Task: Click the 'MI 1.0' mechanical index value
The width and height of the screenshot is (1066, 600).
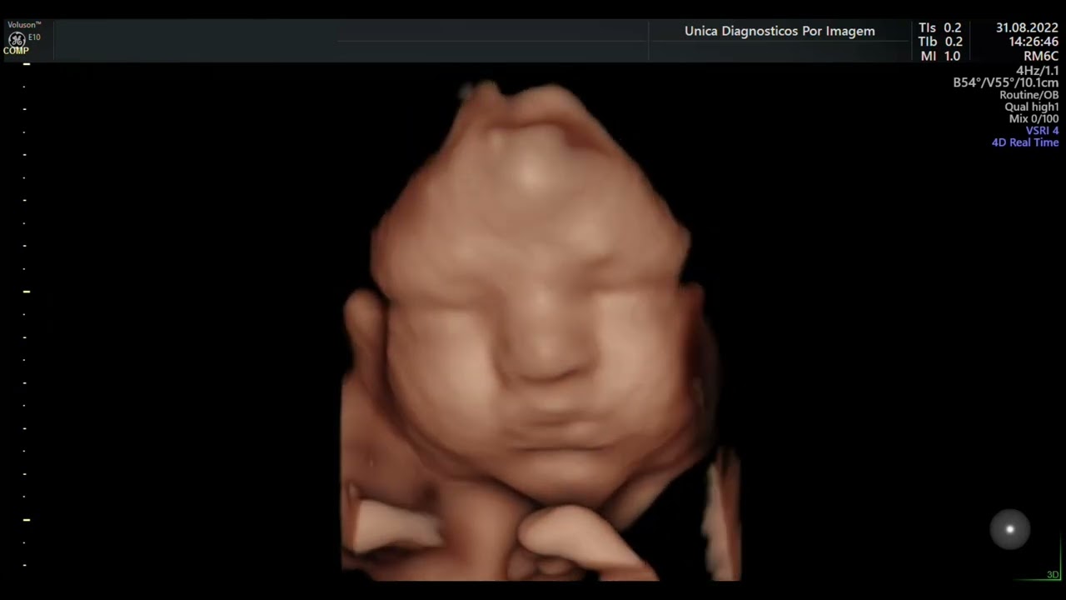Action: [940, 56]
